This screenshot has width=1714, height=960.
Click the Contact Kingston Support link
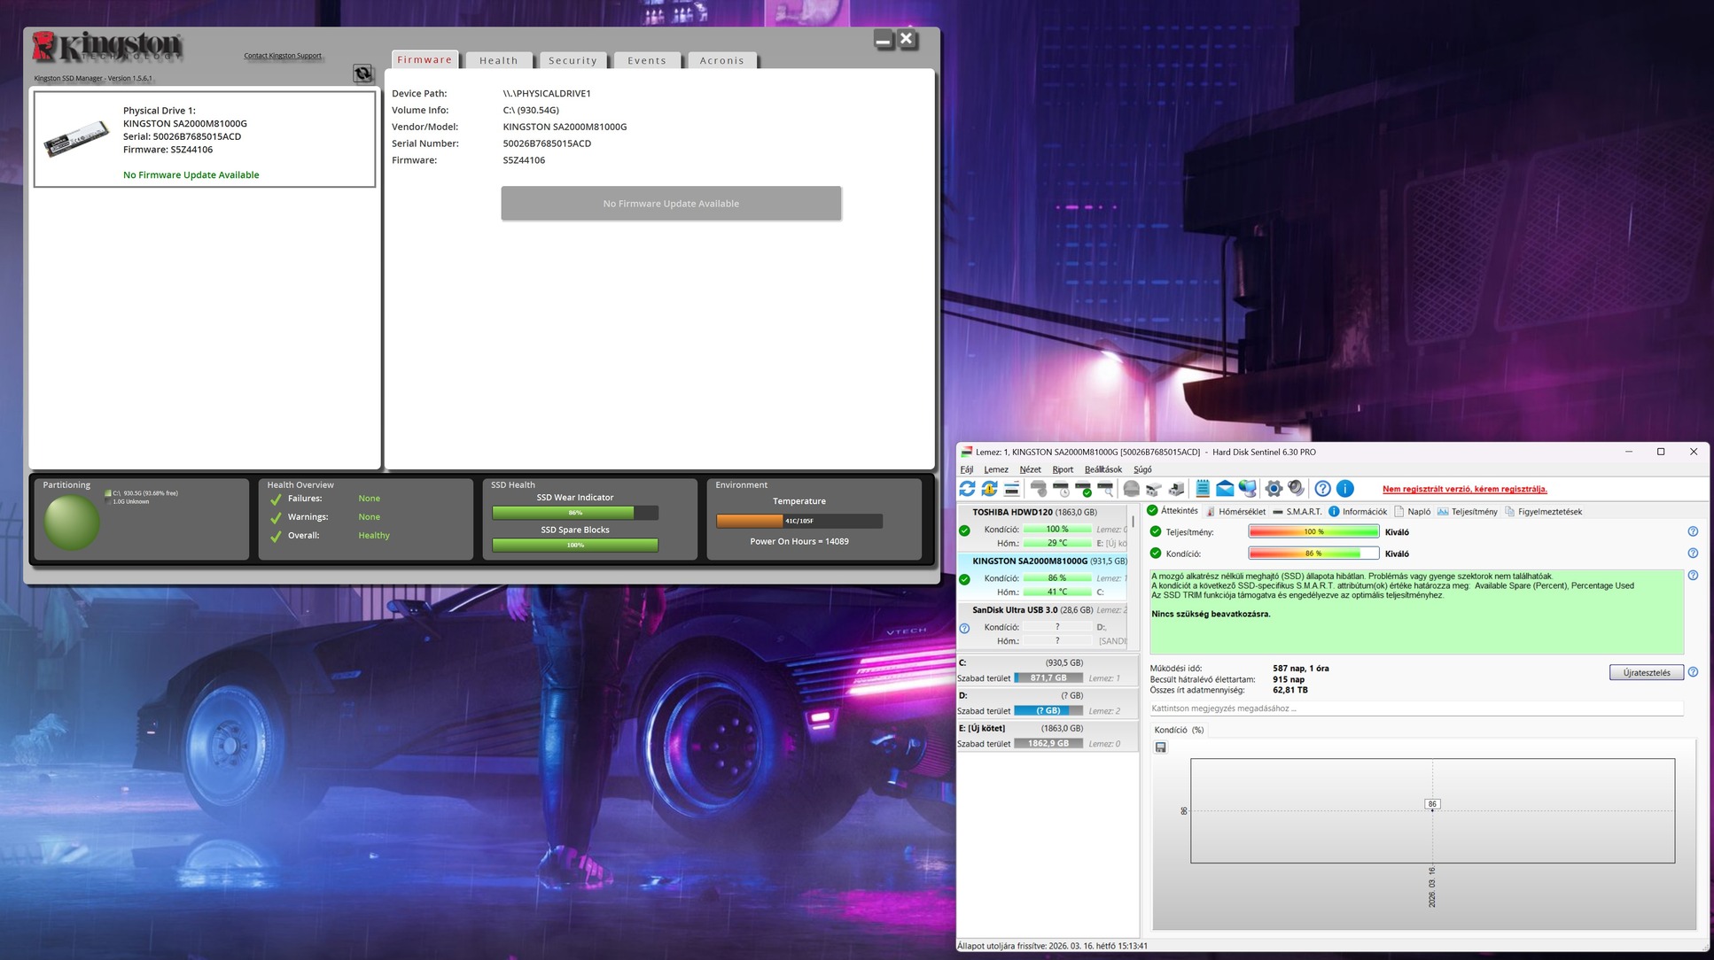(283, 56)
